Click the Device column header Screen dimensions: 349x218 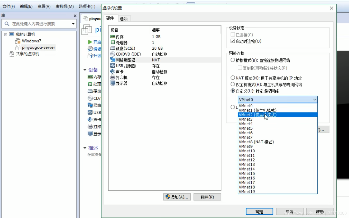tap(115, 30)
